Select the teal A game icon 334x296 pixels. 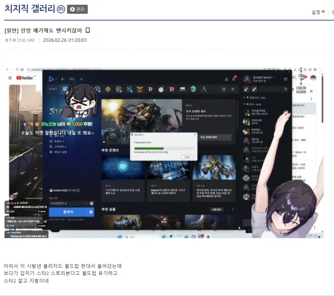click(204, 89)
